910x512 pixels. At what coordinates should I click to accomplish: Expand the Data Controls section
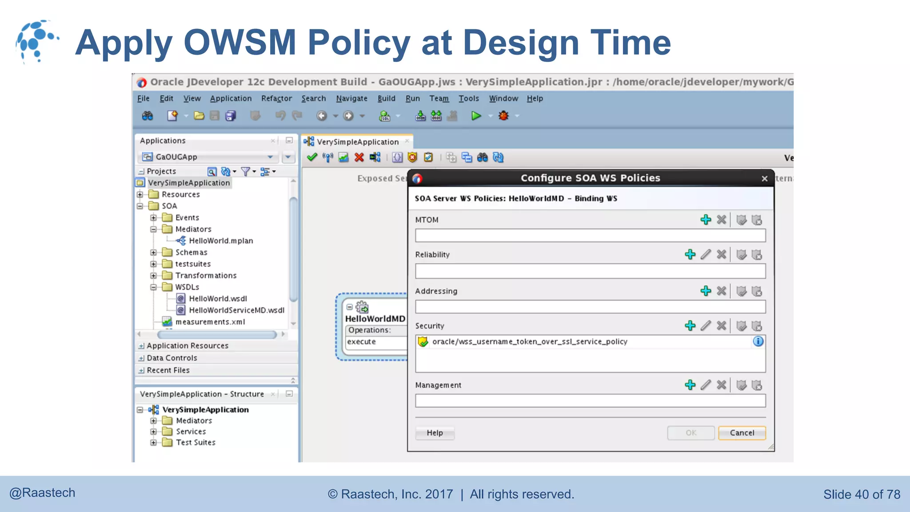pos(141,358)
